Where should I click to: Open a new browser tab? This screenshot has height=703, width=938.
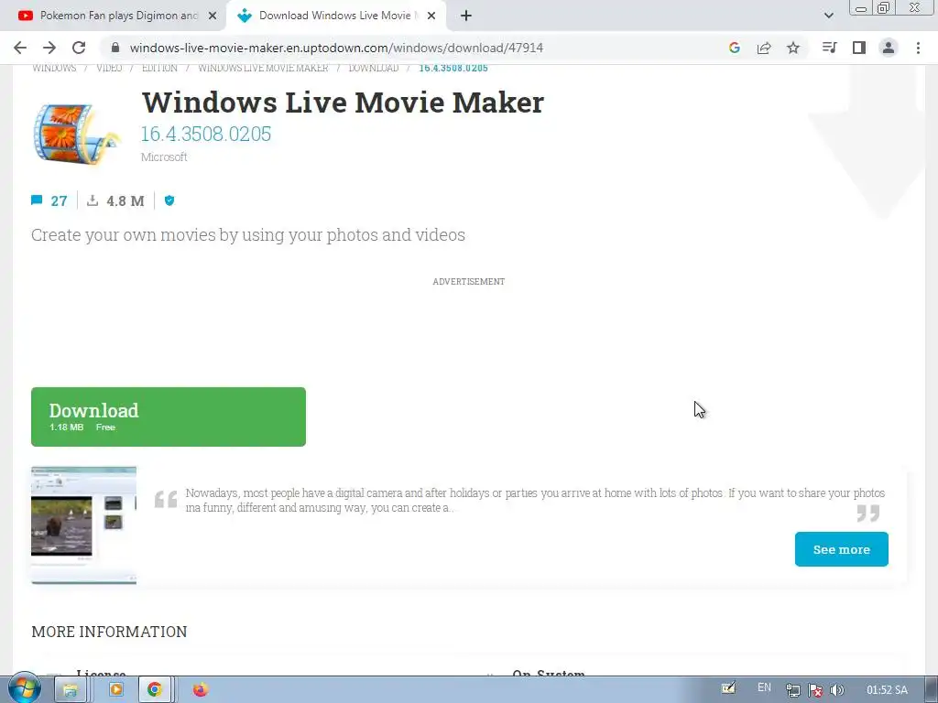[x=466, y=16]
